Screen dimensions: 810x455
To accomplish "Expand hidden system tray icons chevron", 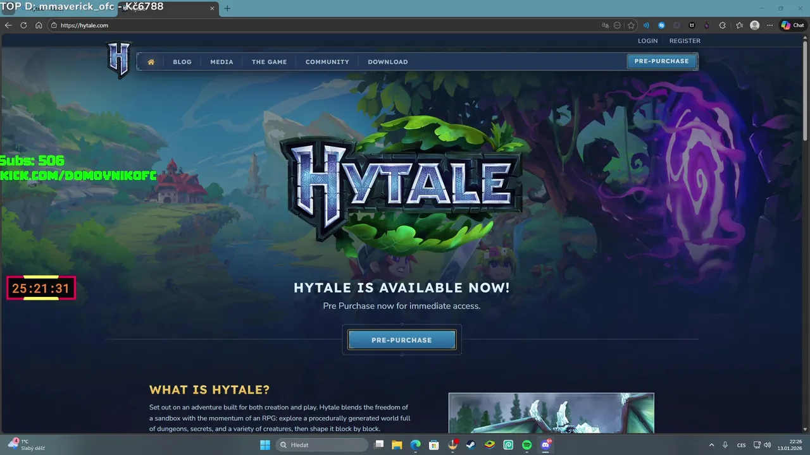I will click(x=711, y=445).
